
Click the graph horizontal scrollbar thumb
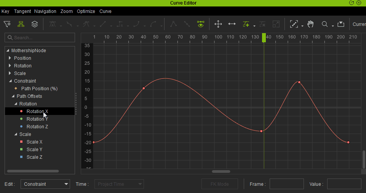coord(221,172)
